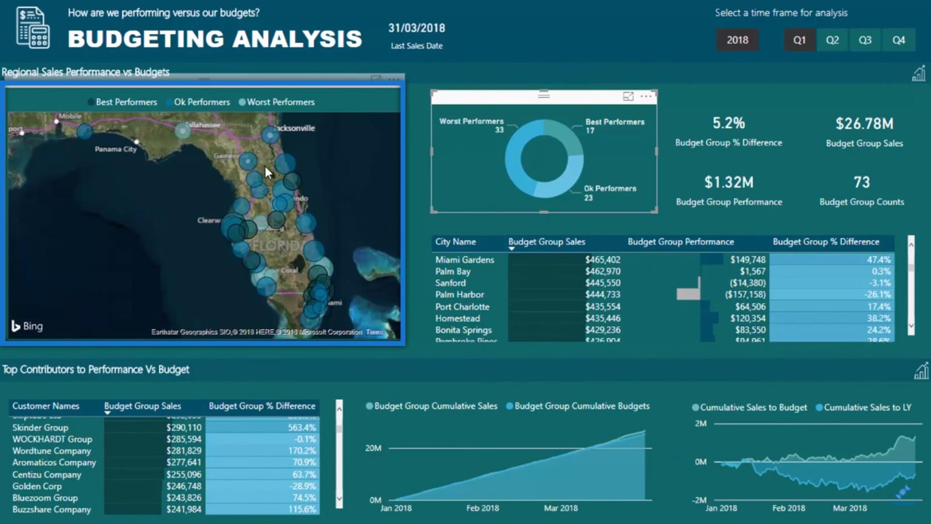Click the 47.4% difference cell for Miami Gardens
931x524 pixels.
pos(832,260)
